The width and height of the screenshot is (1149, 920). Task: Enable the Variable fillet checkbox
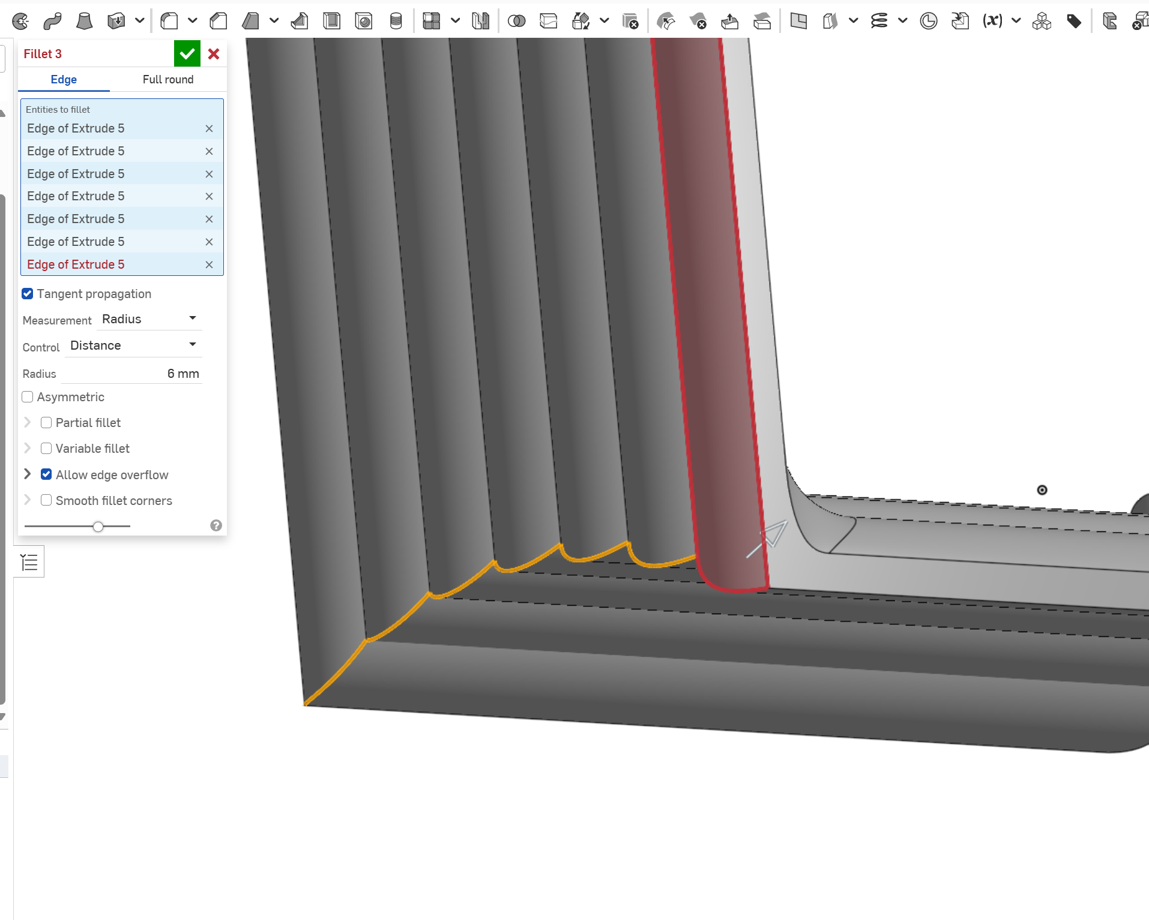pyautogui.click(x=46, y=449)
